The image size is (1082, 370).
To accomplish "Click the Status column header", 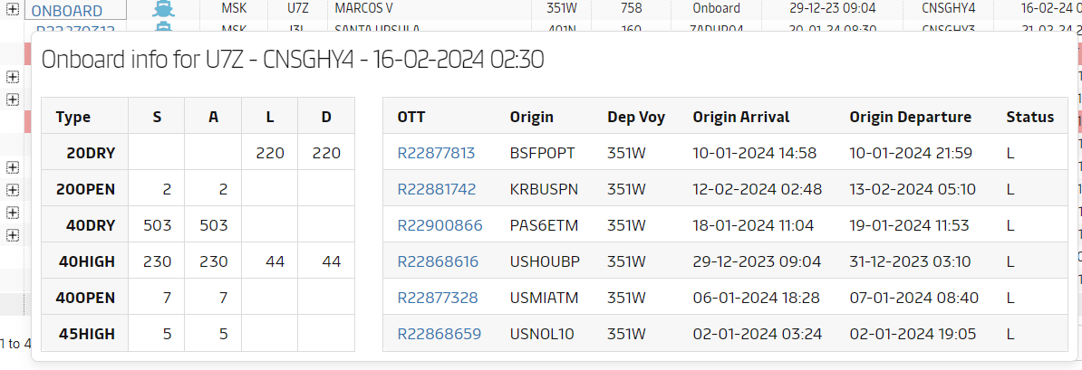I will pyautogui.click(x=1029, y=117).
